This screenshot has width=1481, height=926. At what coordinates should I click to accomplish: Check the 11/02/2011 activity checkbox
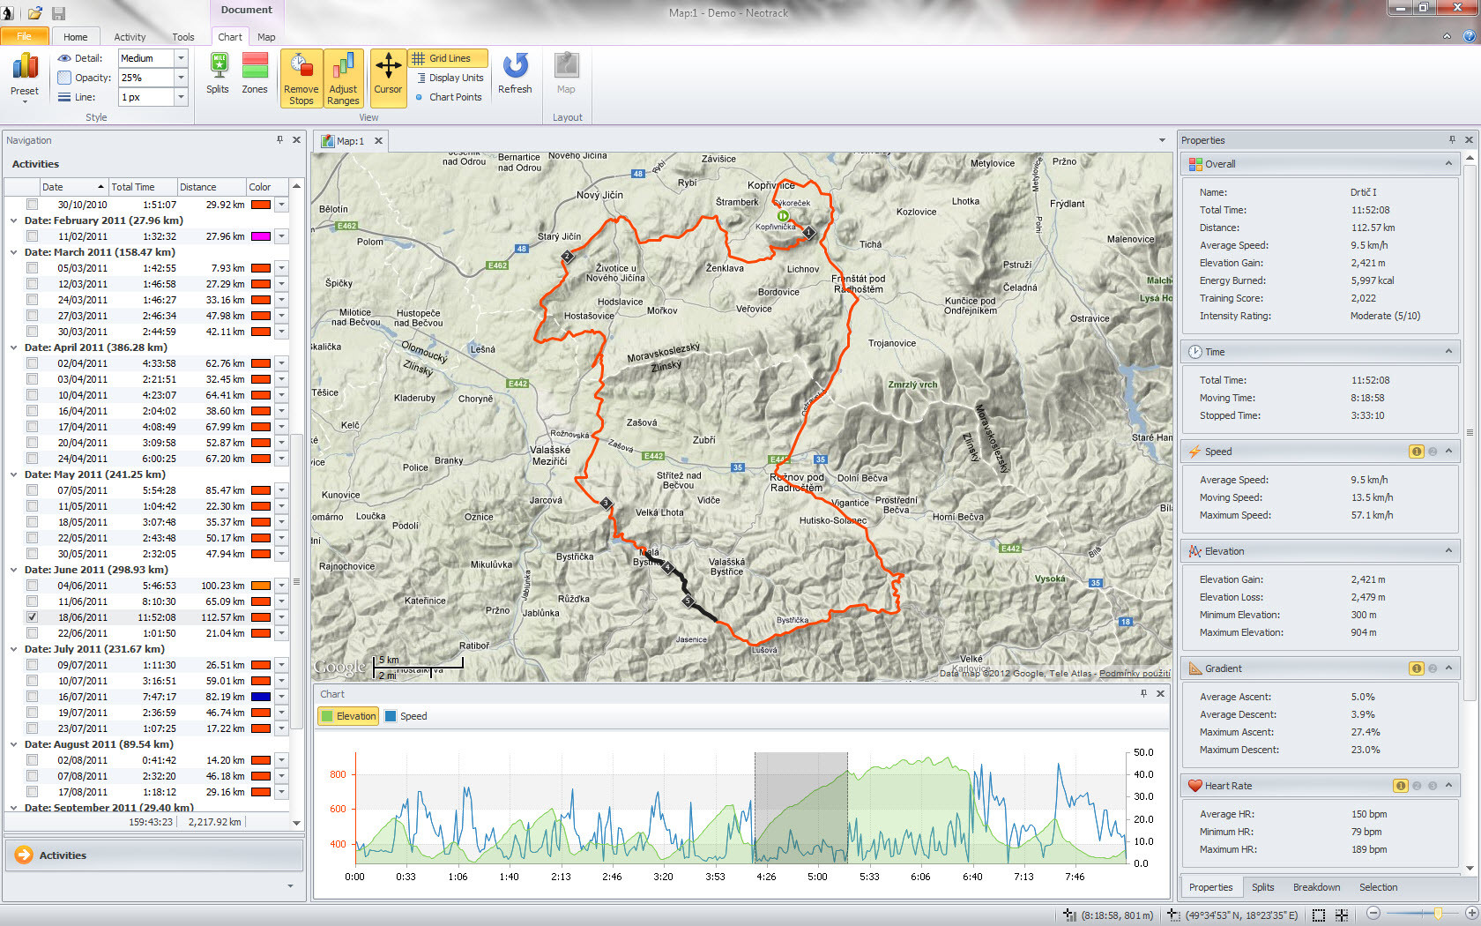(33, 236)
